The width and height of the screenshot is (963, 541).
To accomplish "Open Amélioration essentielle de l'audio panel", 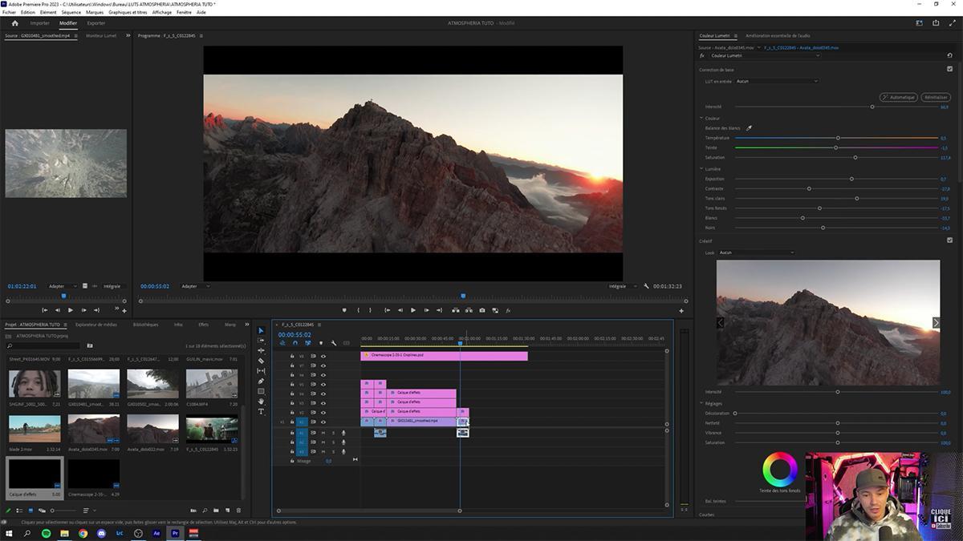I will pyautogui.click(x=778, y=36).
